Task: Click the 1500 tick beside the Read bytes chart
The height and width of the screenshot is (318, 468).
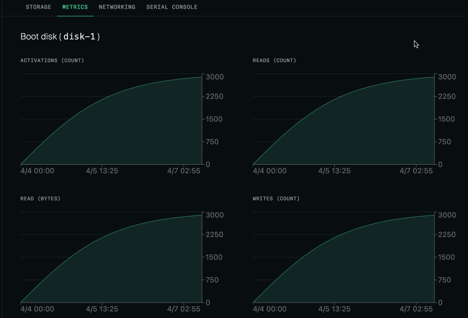Action: pos(213,257)
